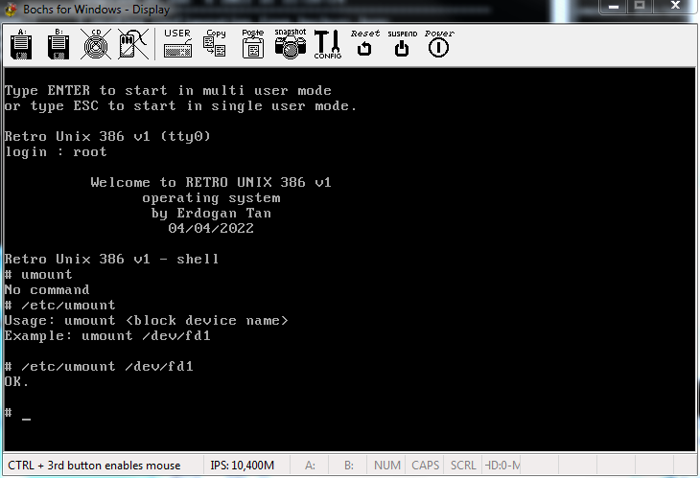Click 'CTRL + 3rd button enables mouse' text
Viewport: 700px width, 478px height.
94,466
